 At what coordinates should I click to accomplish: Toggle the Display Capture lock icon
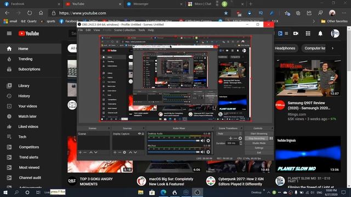coord(143,134)
